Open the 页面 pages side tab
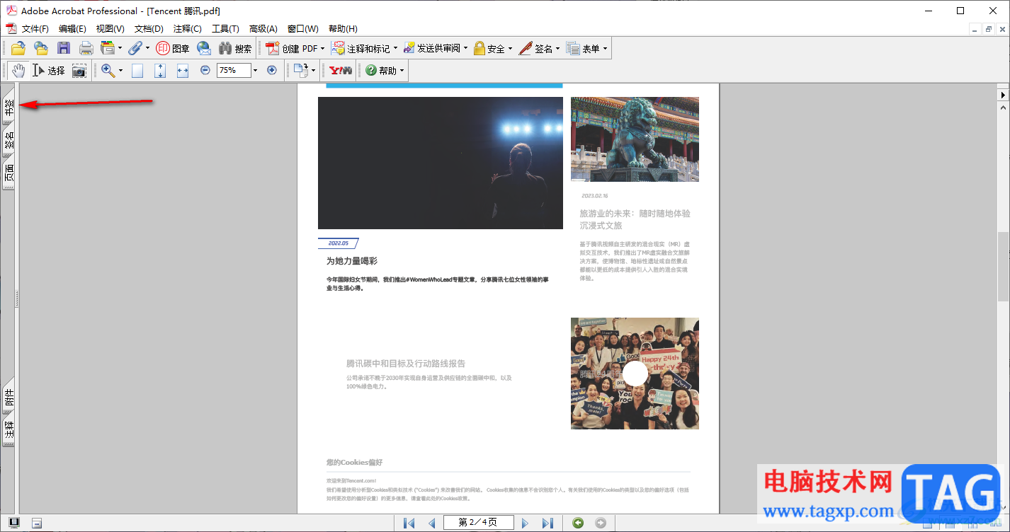The height and width of the screenshot is (532, 1010). coord(8,173)
